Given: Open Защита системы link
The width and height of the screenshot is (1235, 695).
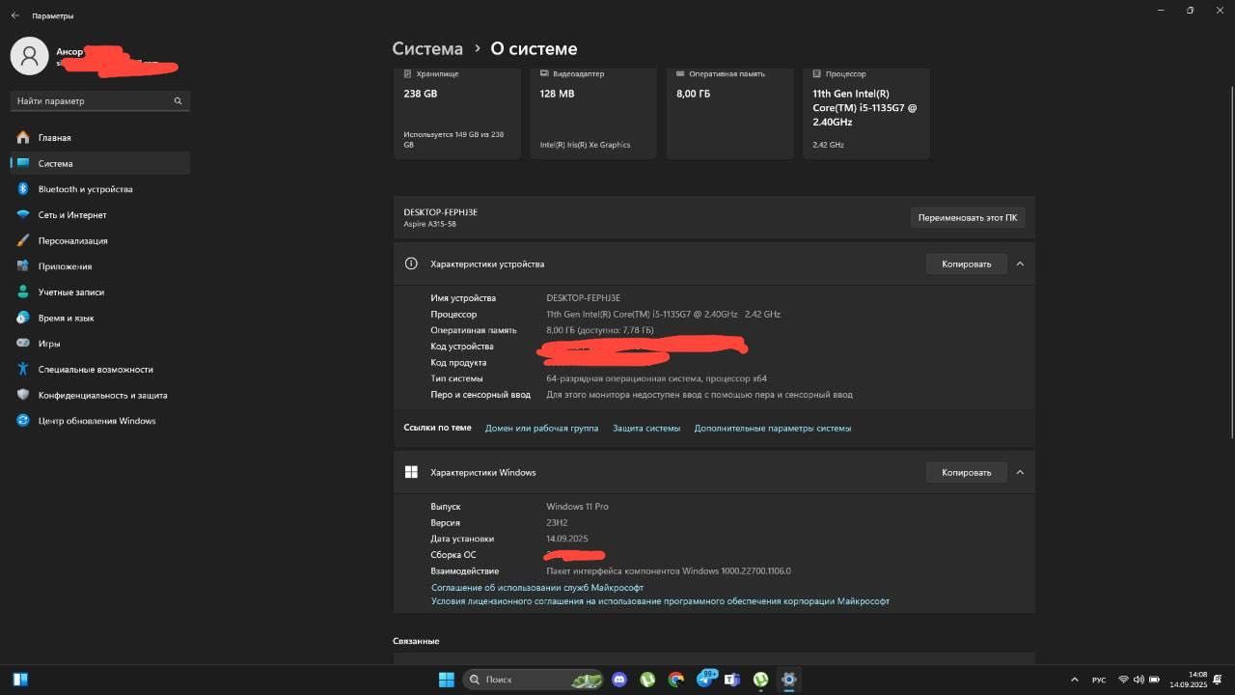Looking at the screenshot, I should coord(646,428).
